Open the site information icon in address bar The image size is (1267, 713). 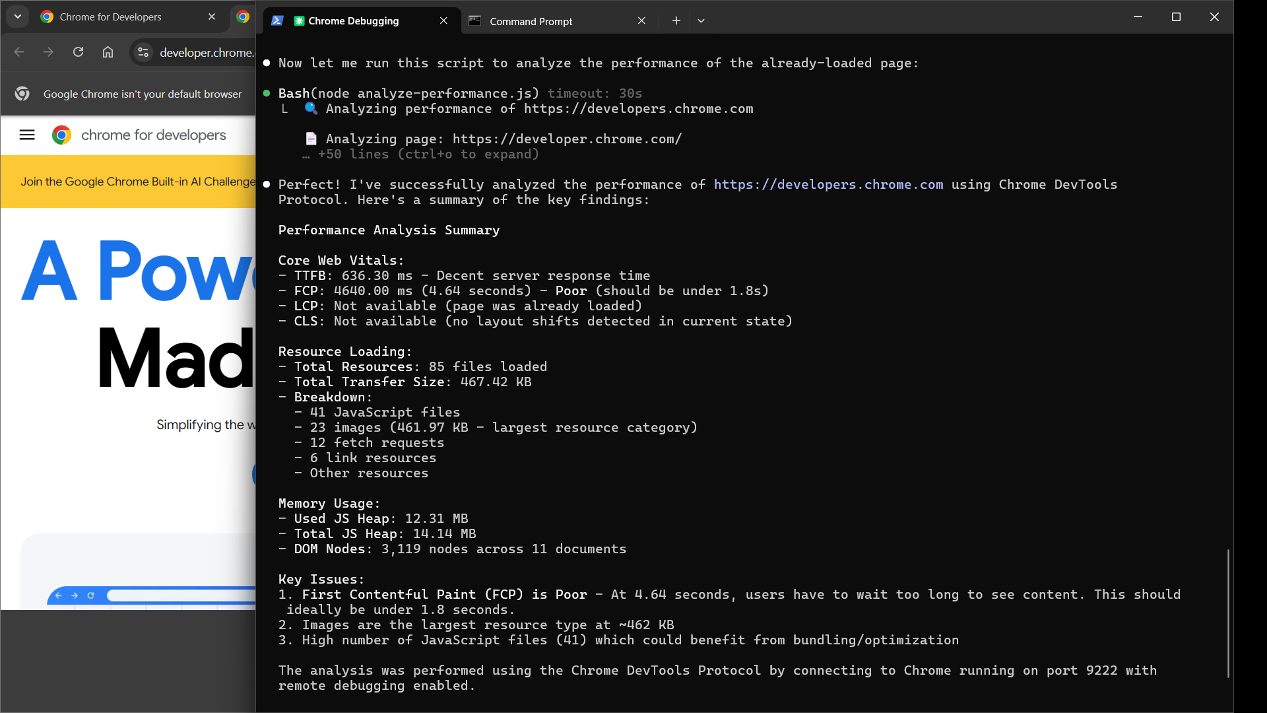click(143, 52)
